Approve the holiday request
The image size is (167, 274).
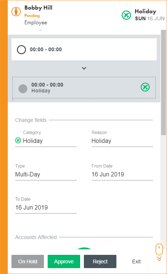[x=64, y=261]
